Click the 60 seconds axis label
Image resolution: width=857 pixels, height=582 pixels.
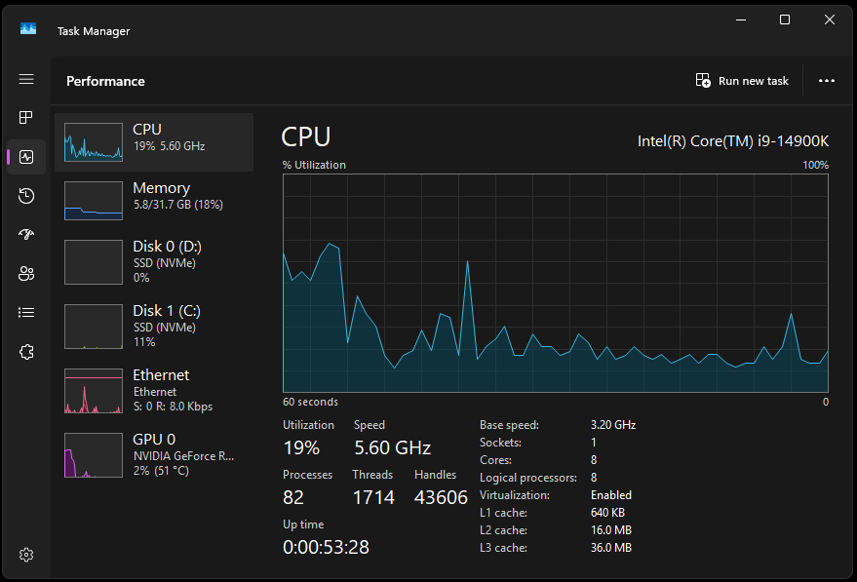[310, 402]
